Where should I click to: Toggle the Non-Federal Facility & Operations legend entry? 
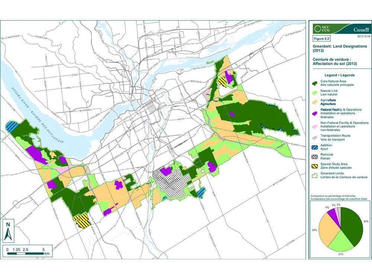point(314,127)
